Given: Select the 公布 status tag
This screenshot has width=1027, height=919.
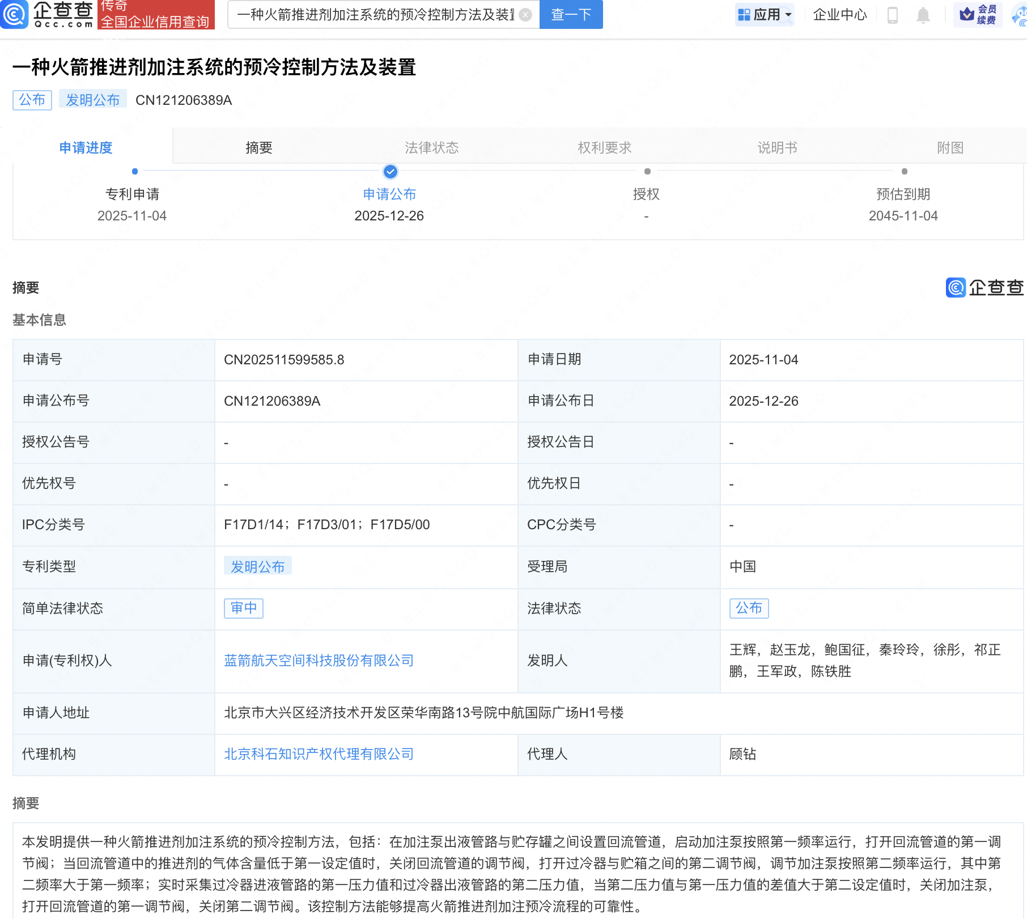Looking at the screenshot, I should point(749,608).
